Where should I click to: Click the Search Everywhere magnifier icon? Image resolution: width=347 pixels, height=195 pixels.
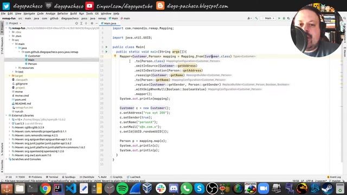click(x=344, y=18)
